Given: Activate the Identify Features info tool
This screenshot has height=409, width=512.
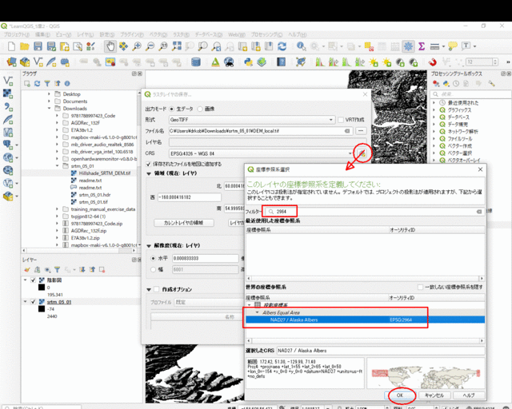Looking at the screenshot, I should point(301,46).
